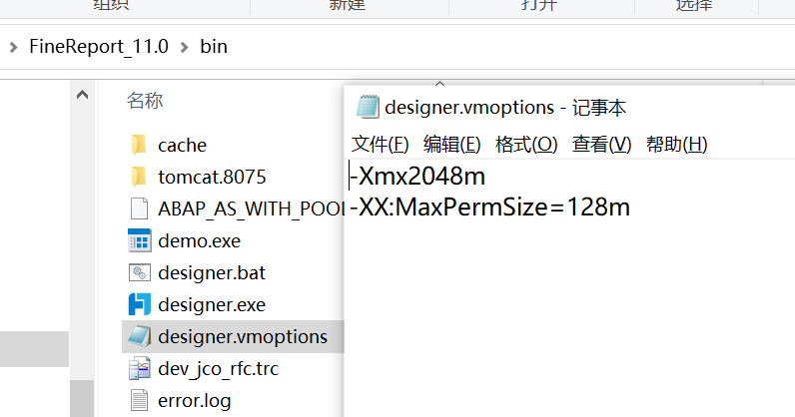Open the tomcat.8075 folder icon
This screenshot has height=417, width=795.
coord(139,177)
